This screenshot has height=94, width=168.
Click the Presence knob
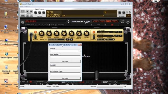tap(71, 33)
